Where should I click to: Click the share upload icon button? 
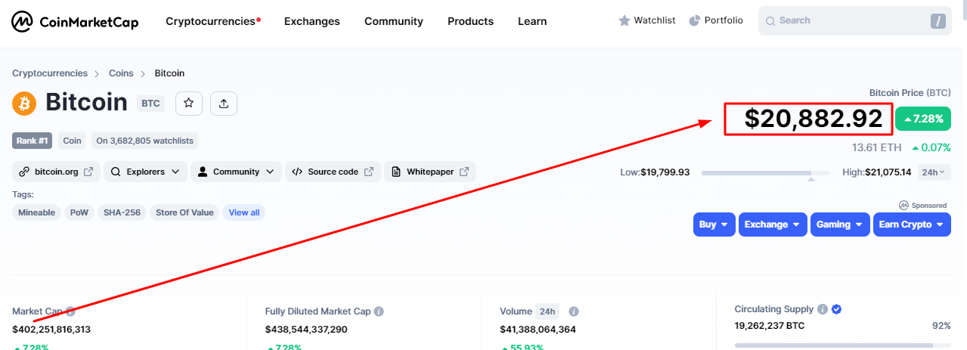[224, 104]
